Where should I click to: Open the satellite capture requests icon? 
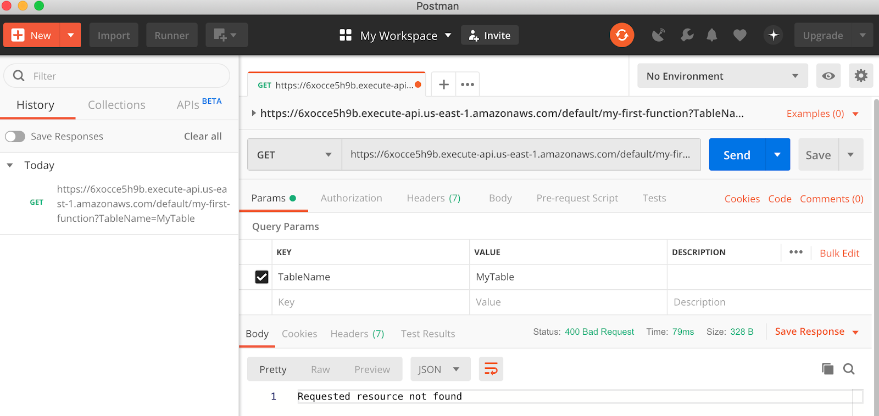pos(658,36)
